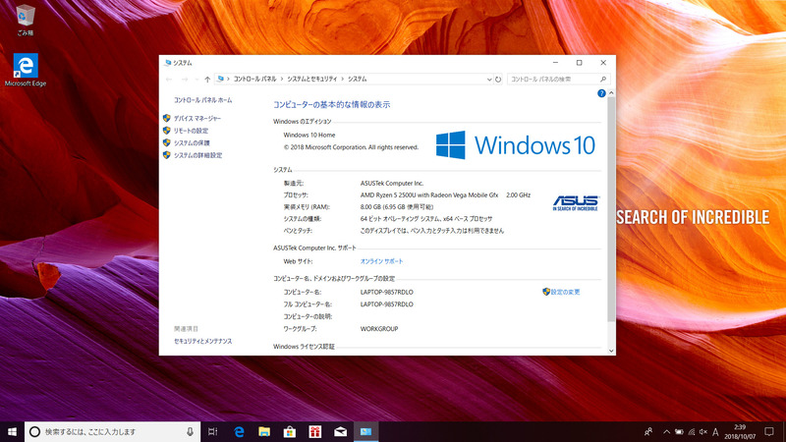Image resolution: width=786 pixels, height=442 pixels.
Task: Open Microsoft Store from the taskbar
Action: 289,431
